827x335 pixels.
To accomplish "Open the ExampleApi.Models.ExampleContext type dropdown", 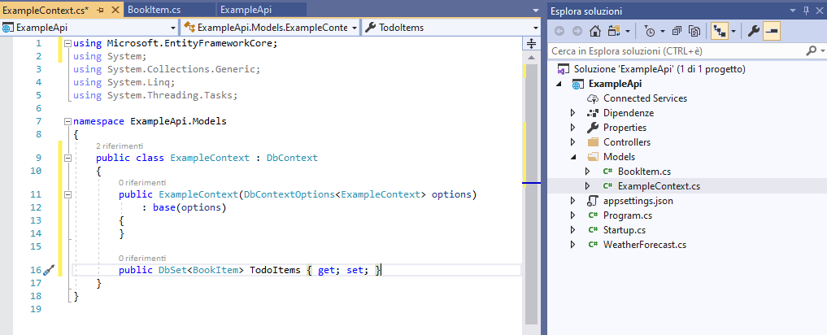I will (x=354, y=28).
